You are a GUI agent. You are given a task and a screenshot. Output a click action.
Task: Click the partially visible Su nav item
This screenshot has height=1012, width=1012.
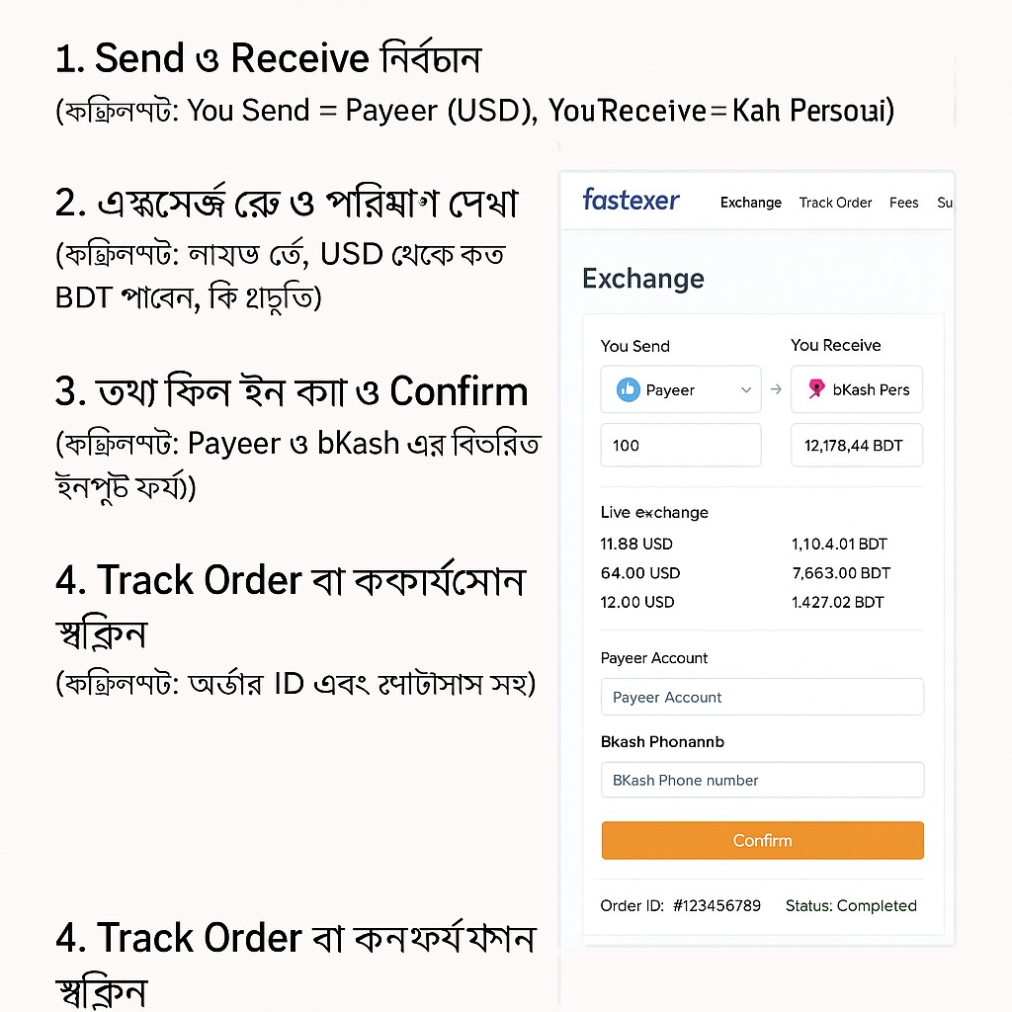point(944,203)
